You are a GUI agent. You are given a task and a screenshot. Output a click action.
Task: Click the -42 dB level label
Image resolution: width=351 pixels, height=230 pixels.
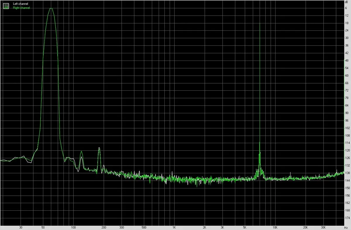pyautogui.click(x=347, y=53)
